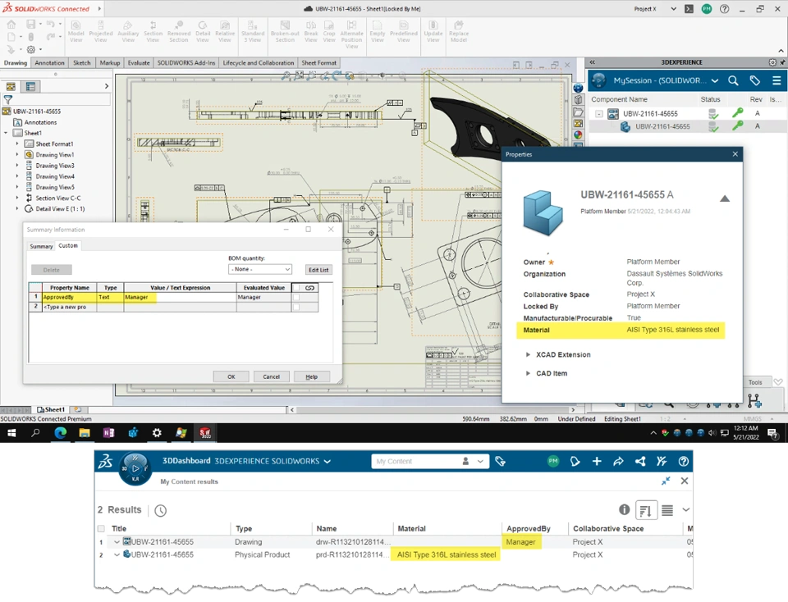This screenshot has height=602, width=788.
Task: Select the Auxiliary View tool
Action: [x=128, y=31]
